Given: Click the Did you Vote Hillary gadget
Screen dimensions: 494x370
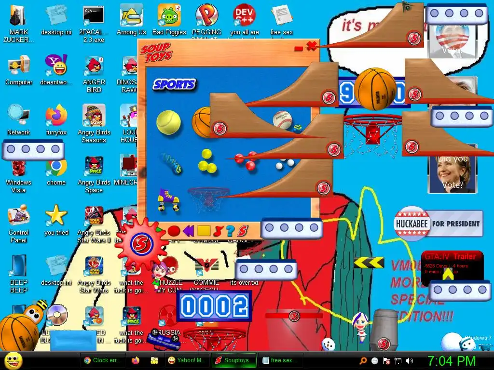Looking at the screenshot, I should pos(453,173).
